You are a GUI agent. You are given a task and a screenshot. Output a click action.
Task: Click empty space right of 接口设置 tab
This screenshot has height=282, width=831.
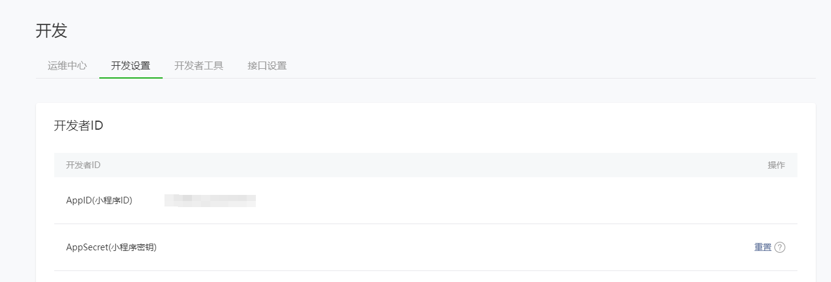coord(487,66)
